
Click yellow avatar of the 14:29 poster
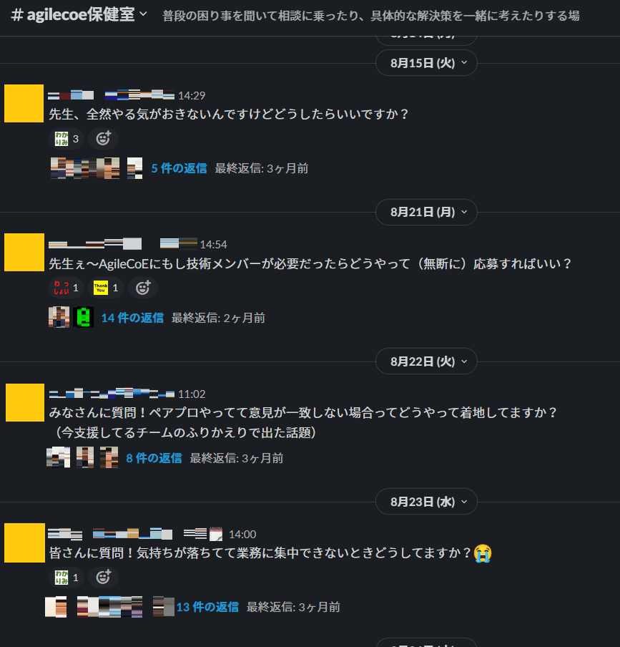[24, 104]
